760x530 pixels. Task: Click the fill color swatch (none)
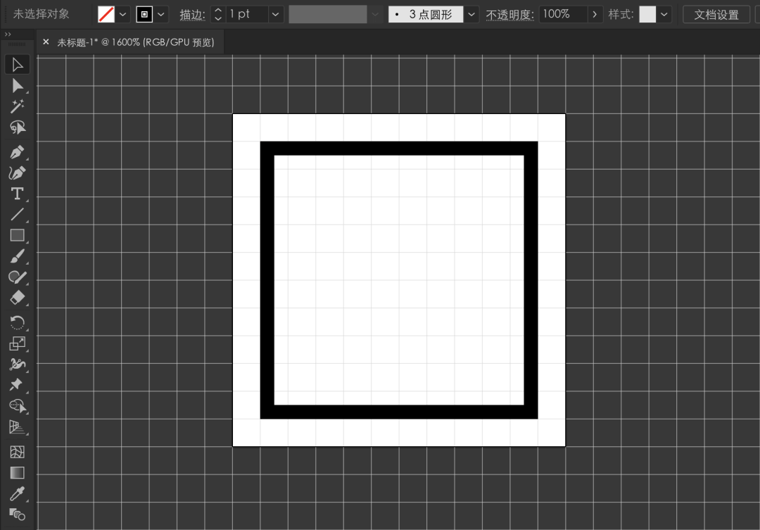(x=106, y=15)
